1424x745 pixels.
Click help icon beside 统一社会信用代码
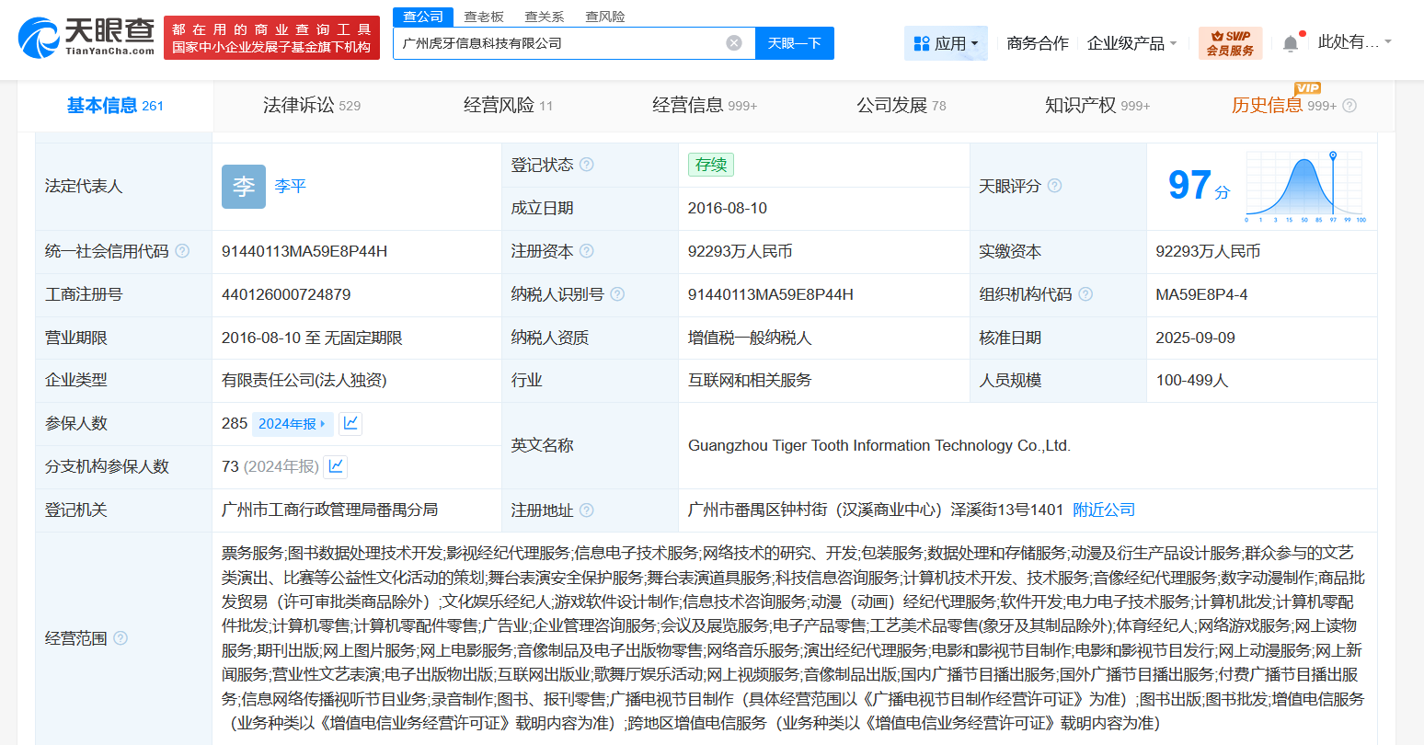coord(182,251)
